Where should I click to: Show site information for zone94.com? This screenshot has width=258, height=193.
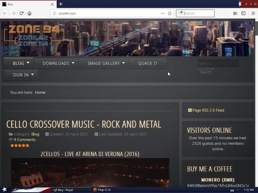pos(55,13)
